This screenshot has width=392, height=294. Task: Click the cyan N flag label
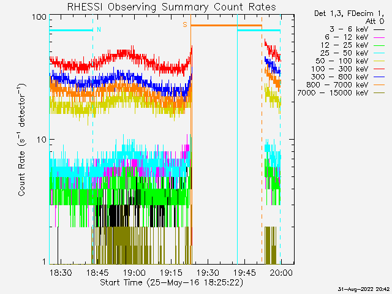tap(99, 29)
